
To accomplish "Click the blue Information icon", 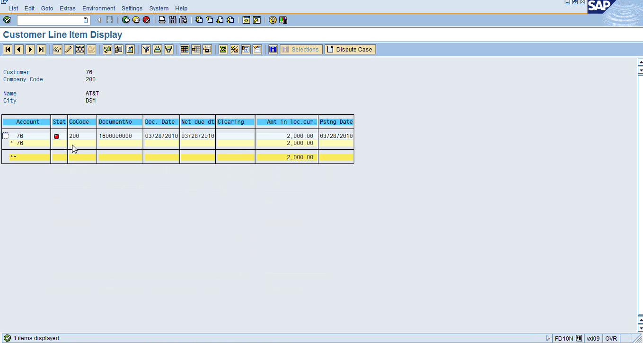I will 273,49.
